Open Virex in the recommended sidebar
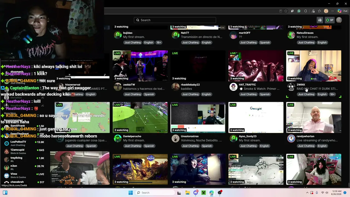 (24, 175)
